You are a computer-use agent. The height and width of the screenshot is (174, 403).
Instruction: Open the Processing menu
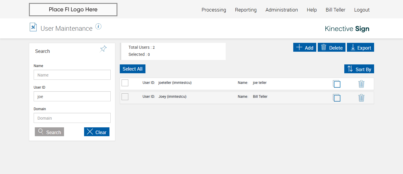[x=214, y=10]
